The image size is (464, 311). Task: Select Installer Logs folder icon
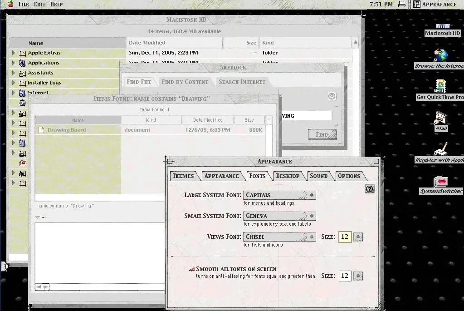(x=23, y=83)
